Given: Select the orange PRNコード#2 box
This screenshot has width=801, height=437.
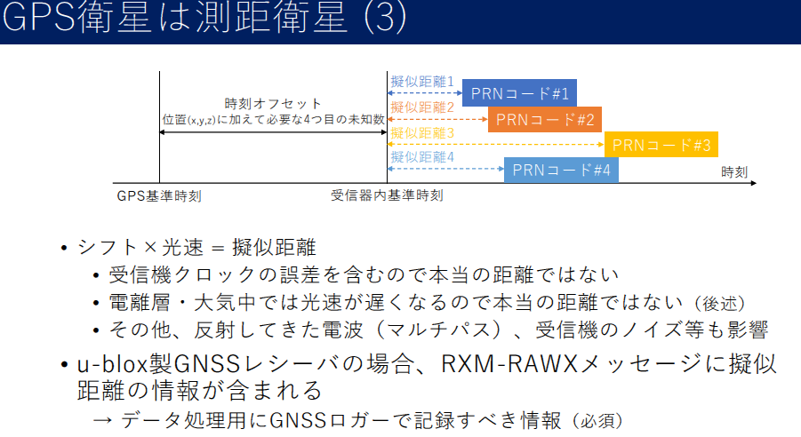Looking at the screenshot, I should click(545, 118).
